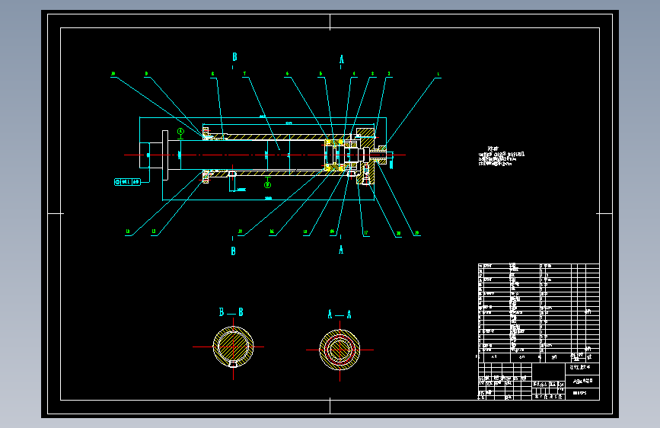Click the green datum circle below the cylinder
The width and height of the screenshot is (660, 428).
pos(267,184)
